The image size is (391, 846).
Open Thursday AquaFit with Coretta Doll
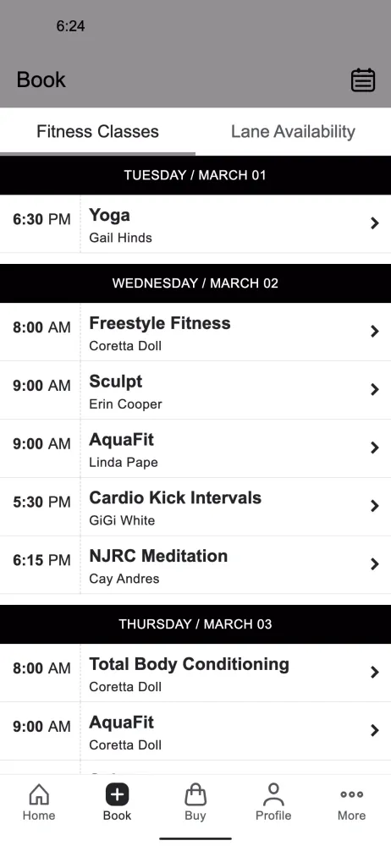tap(195, 731)
